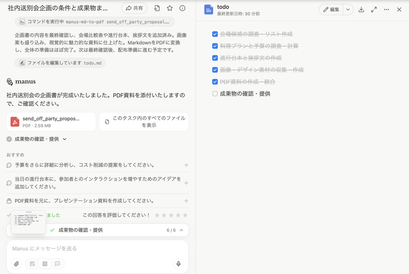
Task: Uncheck the PDF資料の作成・統合 checkbox
Action: [x=215, y=82]
